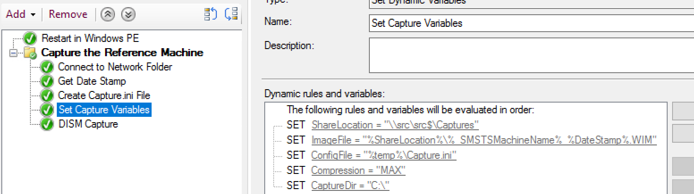The image size is (694, 194).
Task: Open the ImageFile variable link
Action: [x=484, y=140]
